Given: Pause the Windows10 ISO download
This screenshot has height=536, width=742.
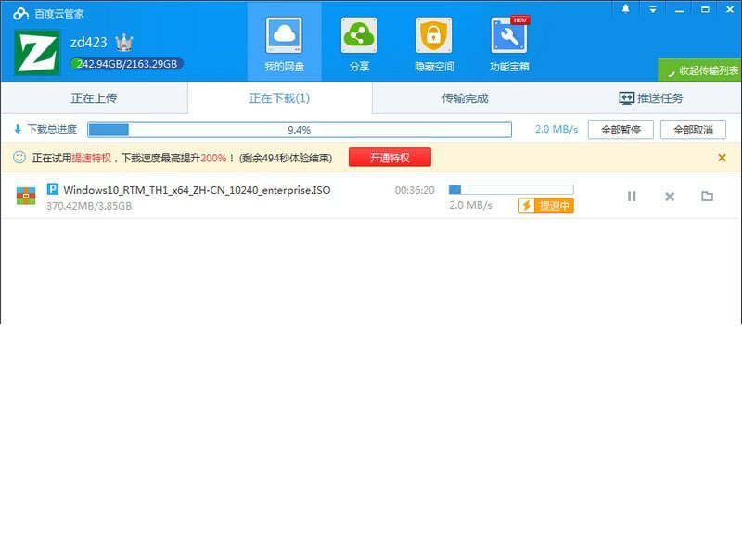Looking at the screenshot, I should pyautogui.click(x=632, y=197).
